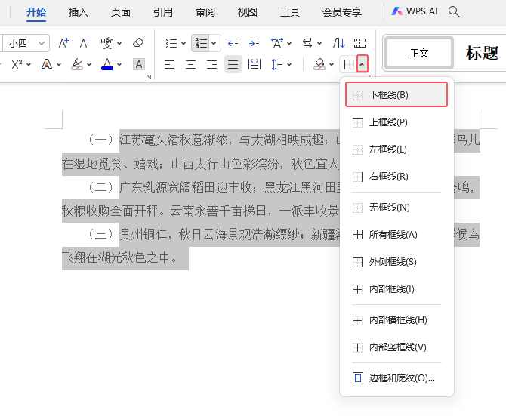
Task: Apply distributed alignment
Action: coord(255,64)
